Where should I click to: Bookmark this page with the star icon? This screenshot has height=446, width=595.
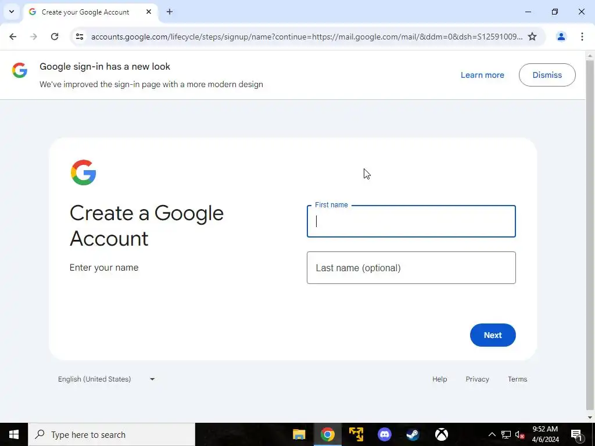point(532,37)
